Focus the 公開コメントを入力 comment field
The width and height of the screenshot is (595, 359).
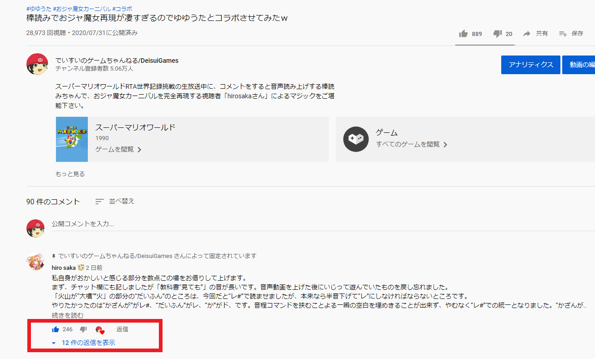pyautogui.click(x=323, y=224)
